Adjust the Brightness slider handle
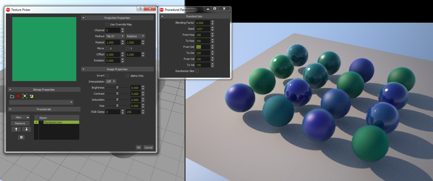Viewport: 433px width, 181px height. 117,88
